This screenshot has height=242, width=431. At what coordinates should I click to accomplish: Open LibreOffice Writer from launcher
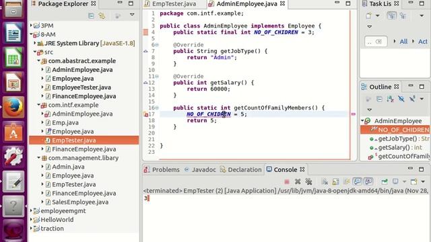[13, 33]
